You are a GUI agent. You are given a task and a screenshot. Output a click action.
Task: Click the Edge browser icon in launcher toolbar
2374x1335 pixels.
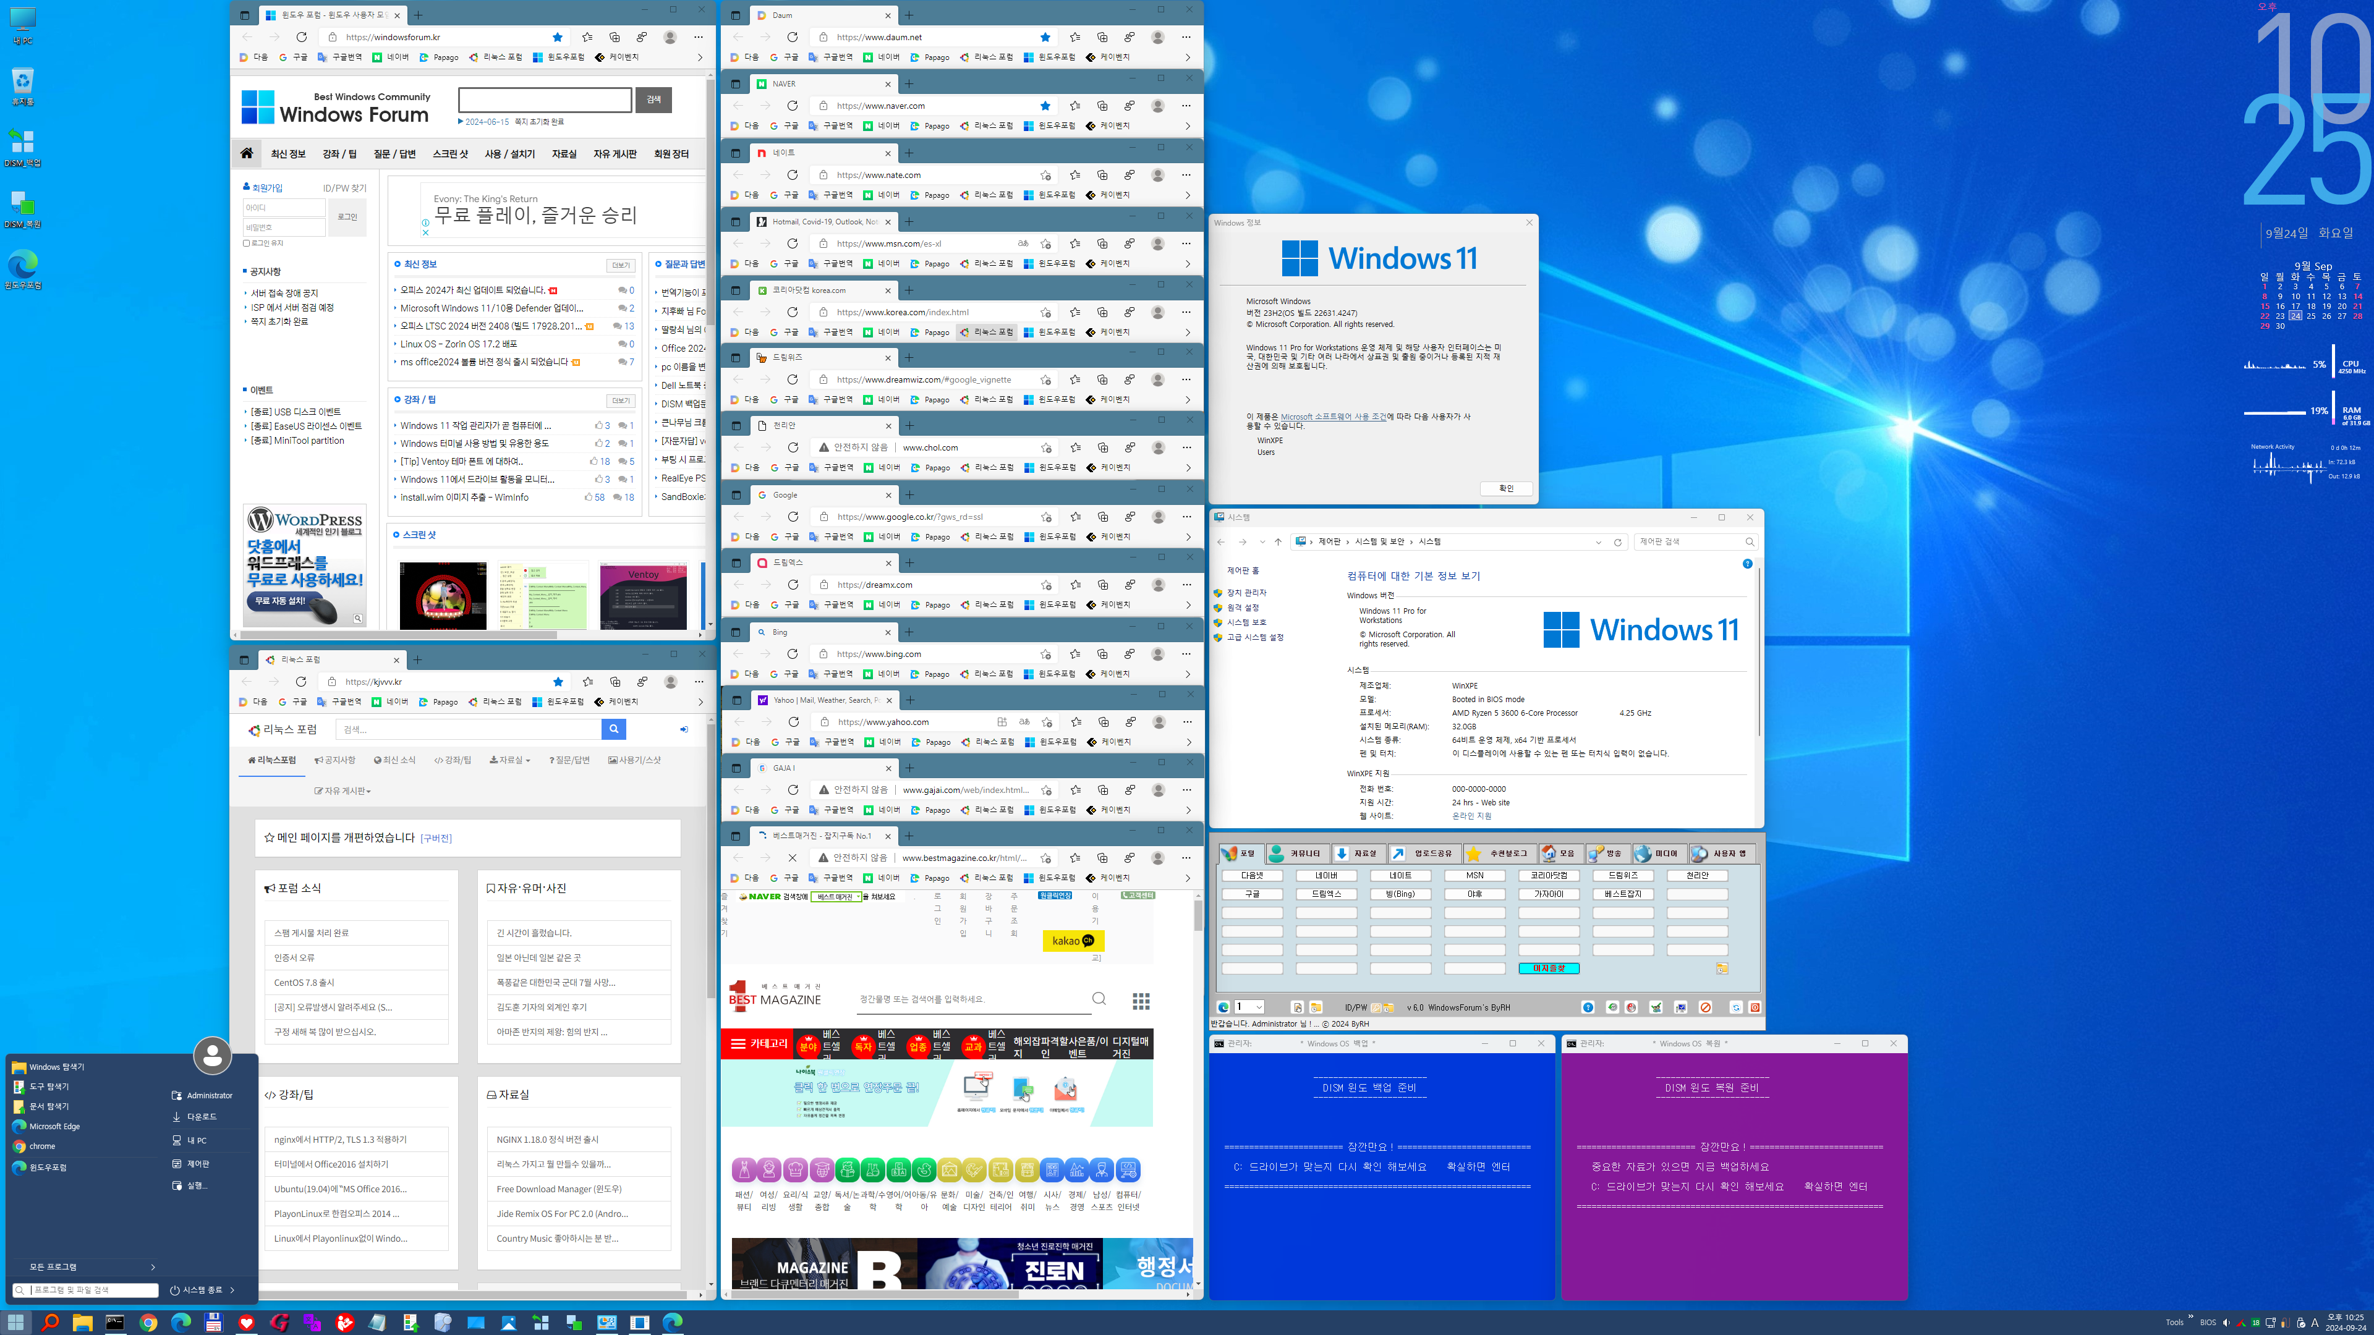[x=1223, y=1007]
